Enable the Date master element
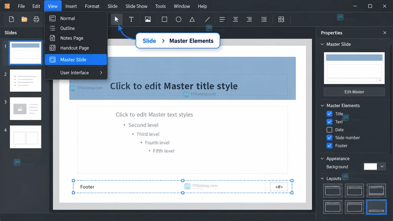The image size is (393, 221). (x=329, y=130)
